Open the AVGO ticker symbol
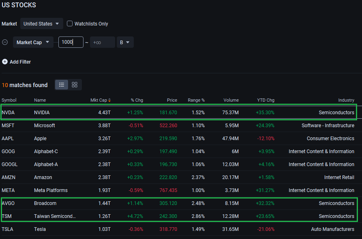The height and width of the screenshot is (239, 362). click(8, 203)
